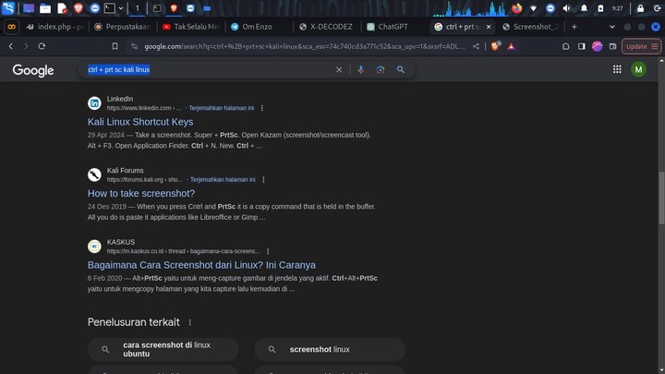The height and width of the screenshot is (374, 665).
Task: Open Kali Linux Shortcut Keys result
Action: point(140,122)
